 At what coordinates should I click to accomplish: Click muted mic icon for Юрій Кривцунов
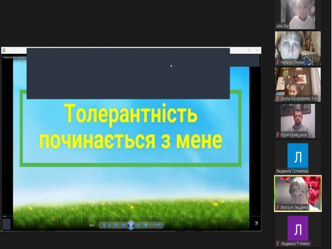click(277, 135)
